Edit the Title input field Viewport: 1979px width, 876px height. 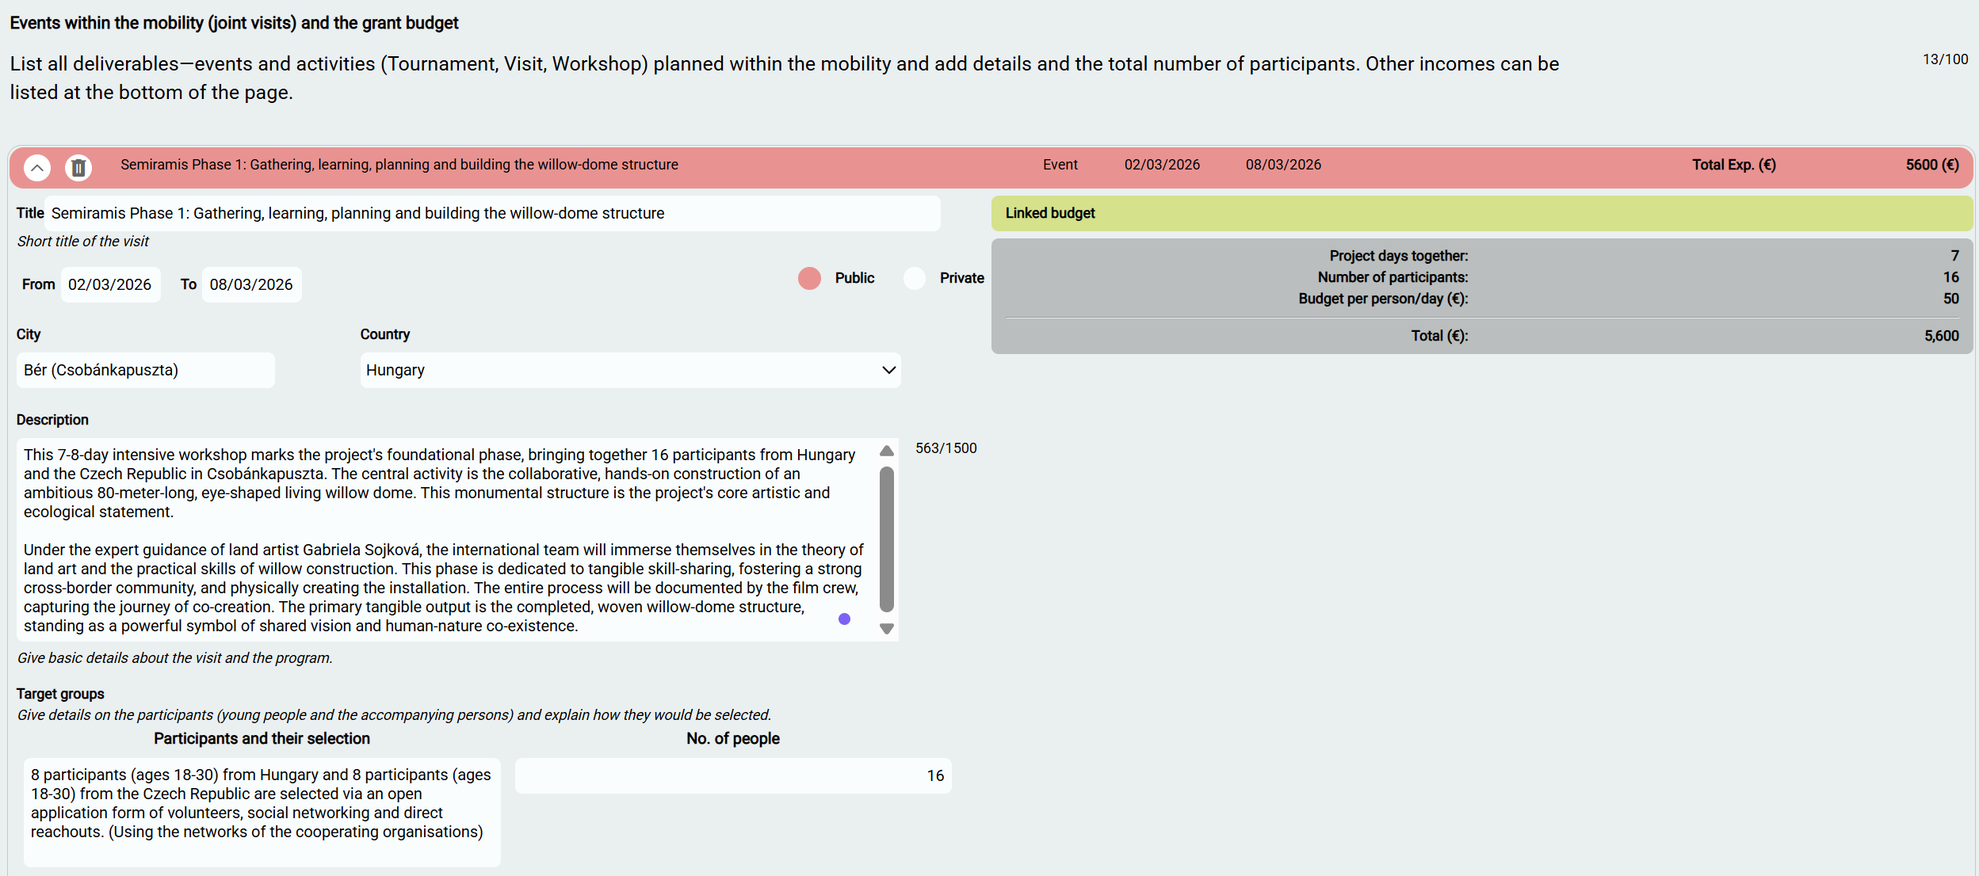coord(491,213)
